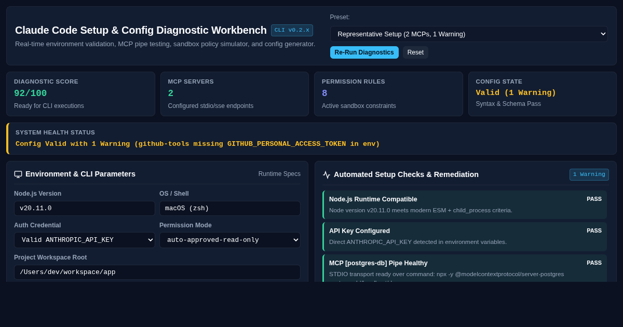Click the Project Workspace Root input field
The width and height of the screenshot is (623, 327).
click(157, 272)
